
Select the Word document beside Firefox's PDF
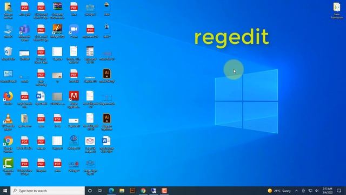pyautogui.click(x=41, y=98)
